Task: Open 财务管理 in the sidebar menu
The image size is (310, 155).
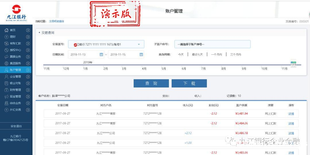Action: point(15,90)
